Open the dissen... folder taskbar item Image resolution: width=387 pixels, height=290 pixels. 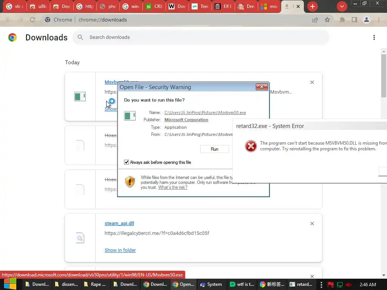[67, 284]
